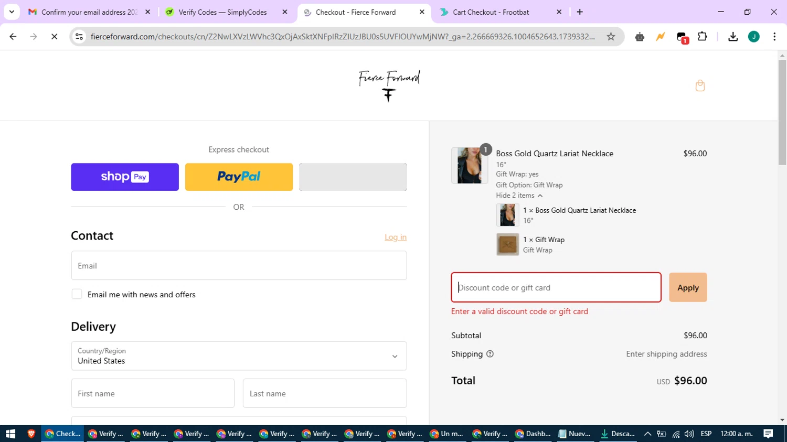Apply the discount code
787x442 pixels.
point(688,287)
